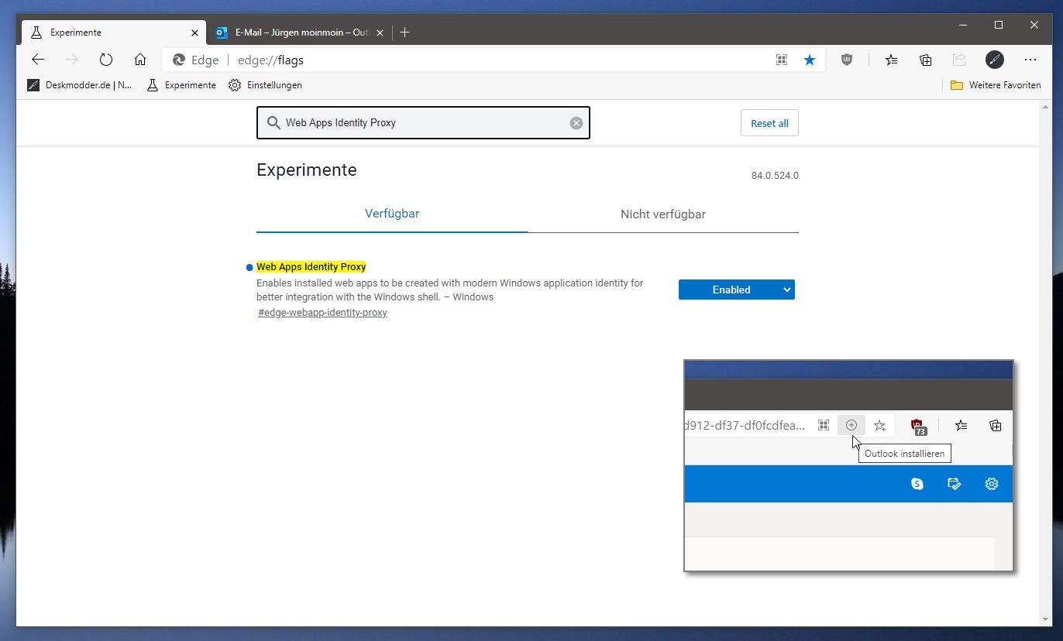Click the Collections icon in inset
The image size is (1063, 641).
pyautogui.click(x=996, y=425)
